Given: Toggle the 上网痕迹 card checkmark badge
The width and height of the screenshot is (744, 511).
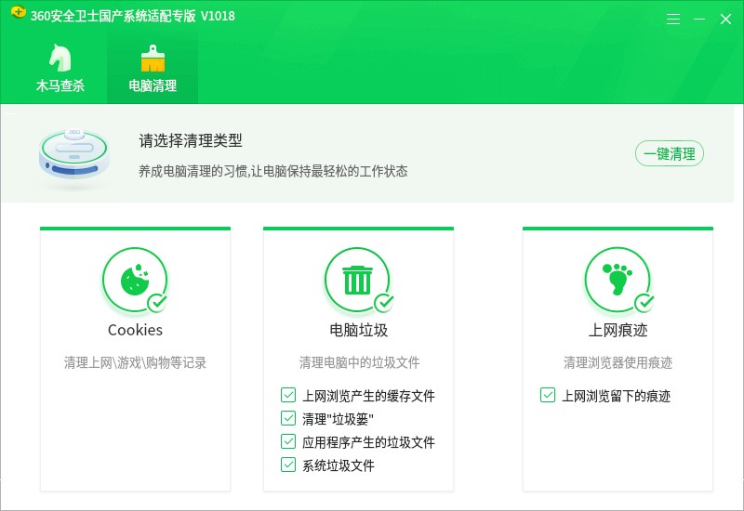Looking at the screenshot, I should pos(644,304).
